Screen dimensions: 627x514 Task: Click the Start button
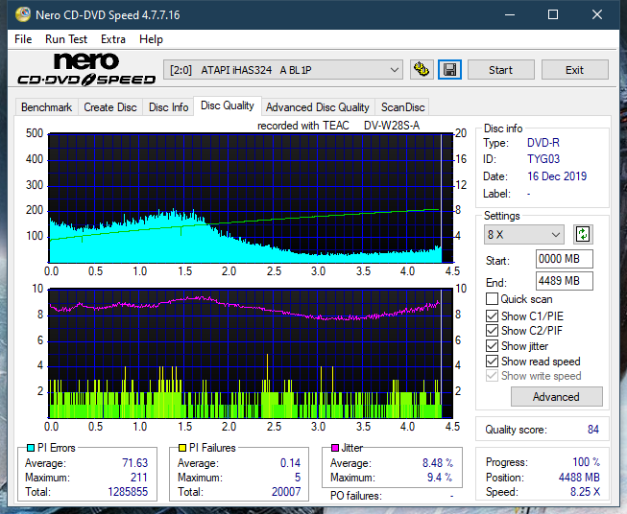[500, 70]
